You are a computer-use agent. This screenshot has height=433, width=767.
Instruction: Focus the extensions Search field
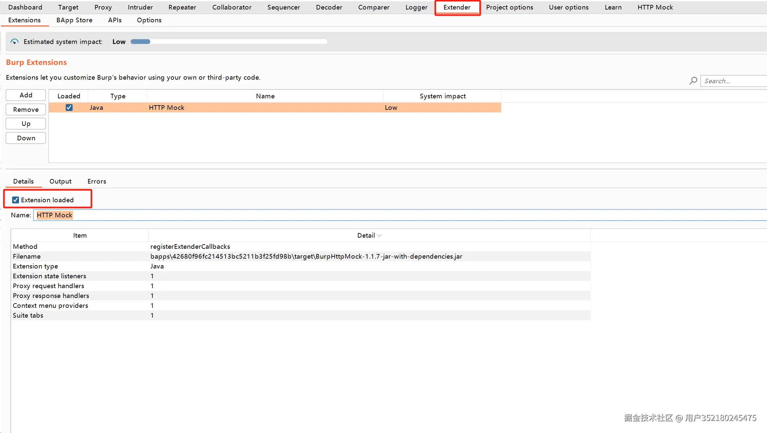pyautogui.click(x=734, y=81)
